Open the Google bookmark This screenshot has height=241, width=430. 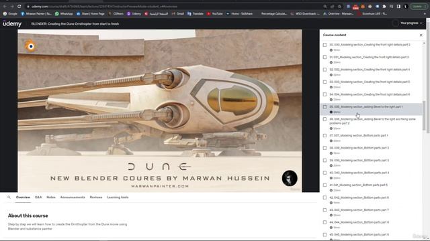pyautogui.click(x=10, y=13)
